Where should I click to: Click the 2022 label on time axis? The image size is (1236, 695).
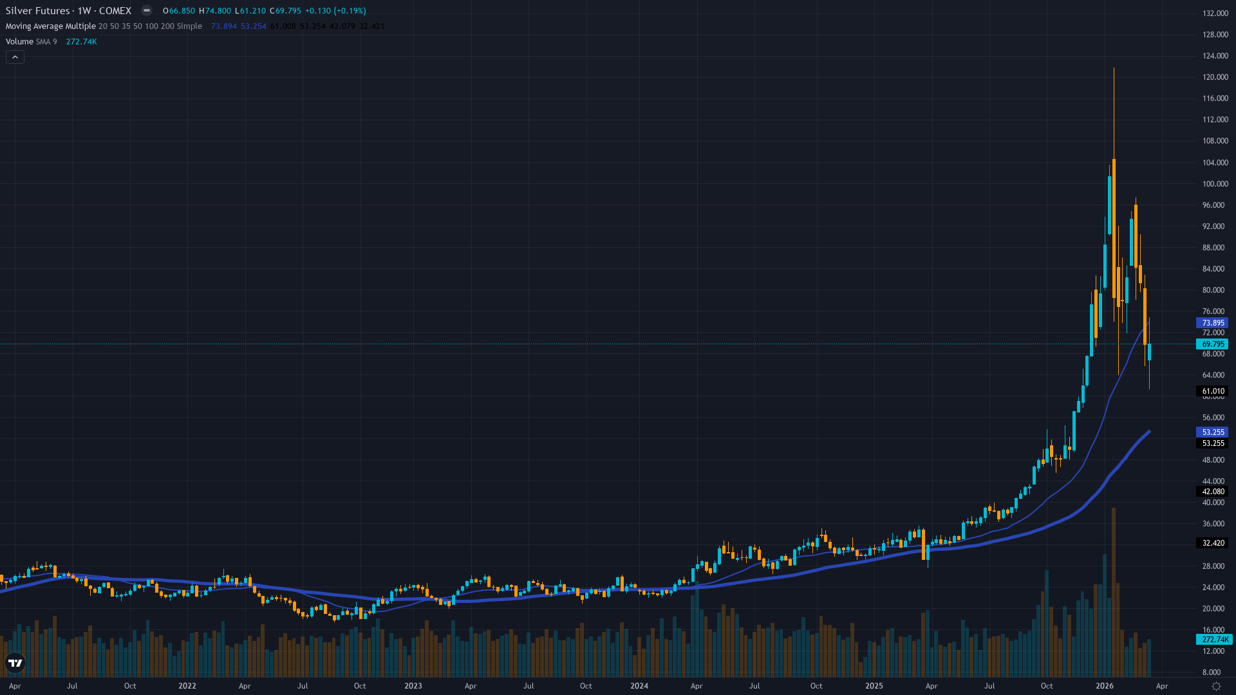tap(187, 686)
